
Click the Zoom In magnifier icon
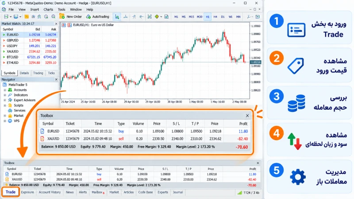pyautogui.click(x=46, y=17)
